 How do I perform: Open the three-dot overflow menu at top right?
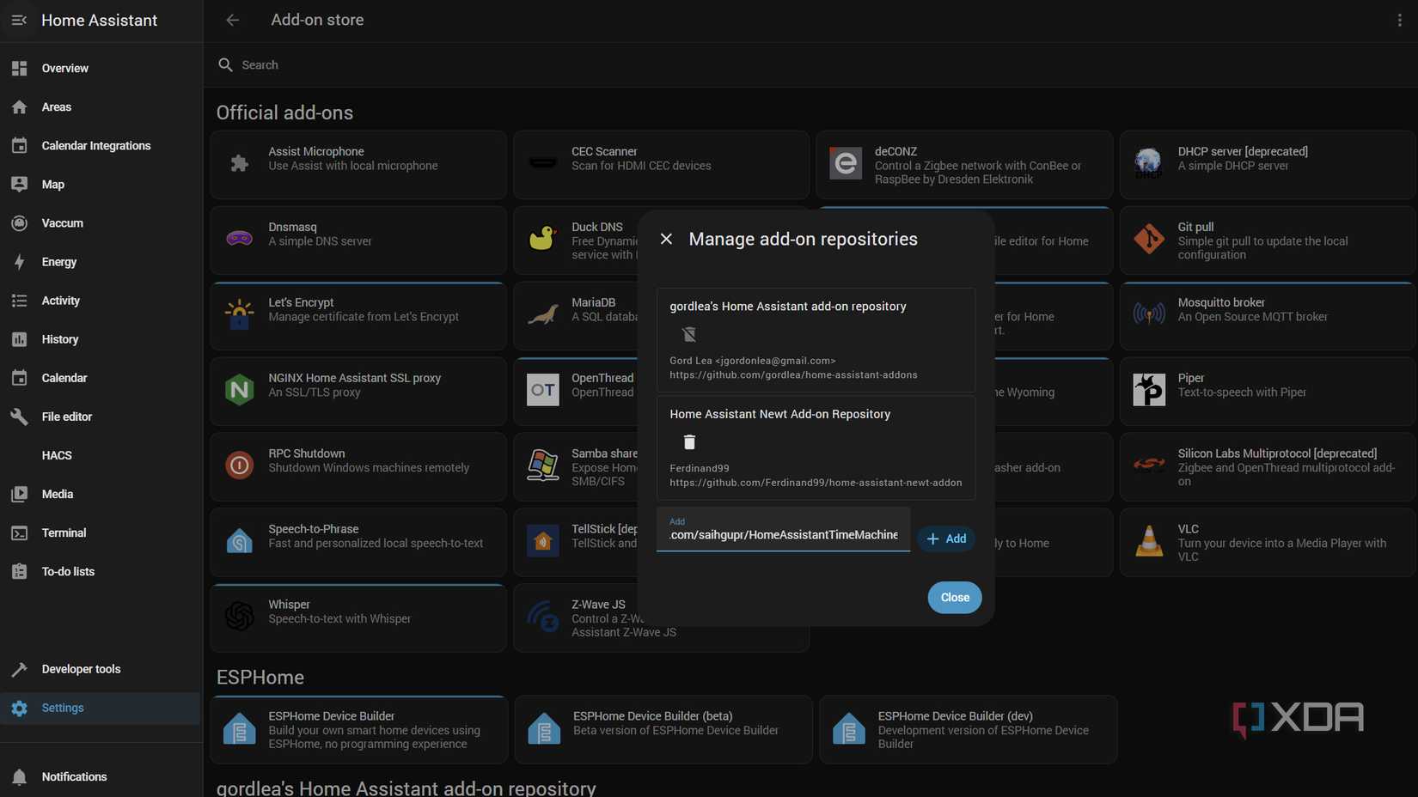tap(1399, 20)
